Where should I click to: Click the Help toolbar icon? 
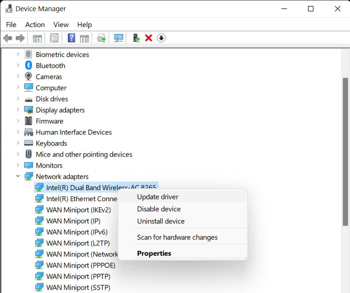click(71, 38)
